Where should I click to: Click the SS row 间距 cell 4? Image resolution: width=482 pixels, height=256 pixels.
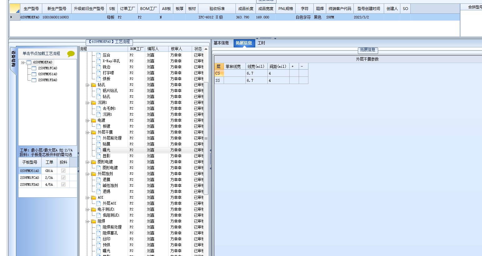coord(278,81)
